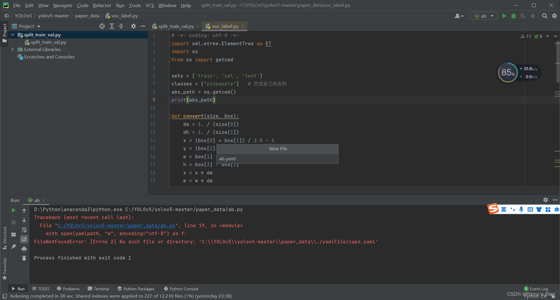Fold the import block at line 2
The height and width of the screenshot is (300, 560).
pos(169,44)
